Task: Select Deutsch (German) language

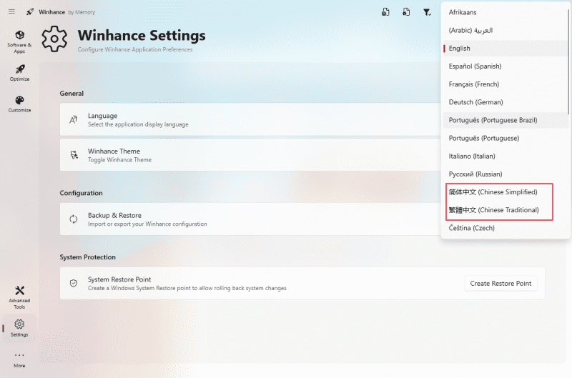Action: coord(505,102)
